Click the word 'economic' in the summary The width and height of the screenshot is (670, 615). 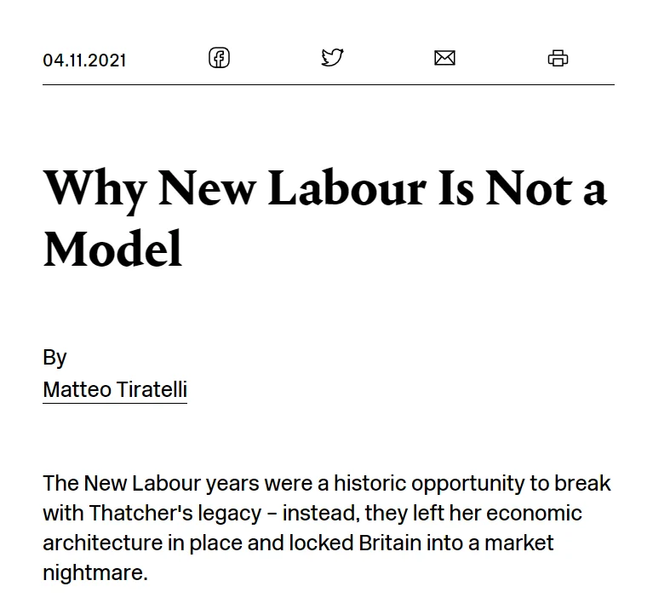(x=534, y=514)
